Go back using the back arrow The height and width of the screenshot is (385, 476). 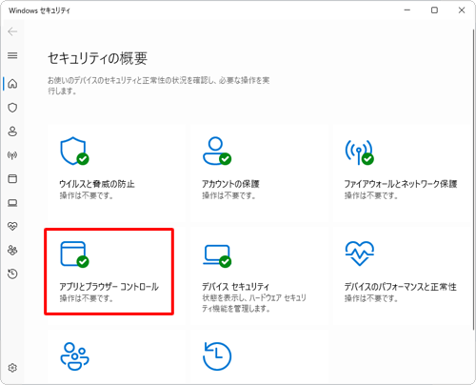pyautogui.click(x=12, y=31)
